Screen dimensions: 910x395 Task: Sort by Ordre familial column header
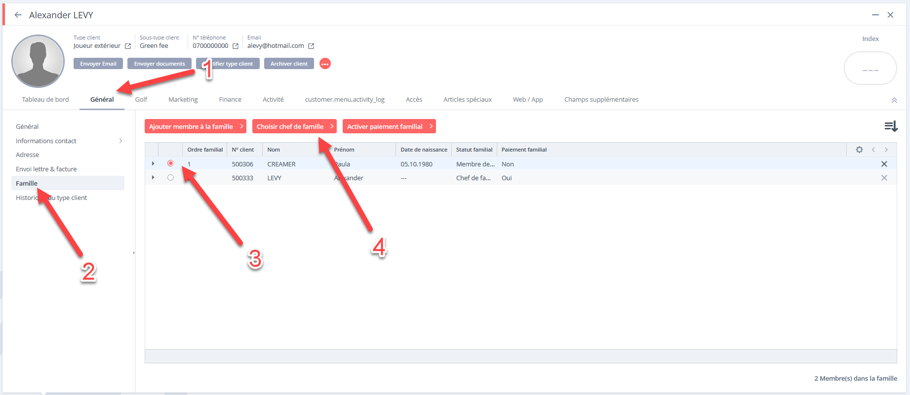click(205, 150)
